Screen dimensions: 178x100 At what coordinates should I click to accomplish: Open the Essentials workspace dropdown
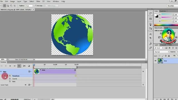click(172, 6)
